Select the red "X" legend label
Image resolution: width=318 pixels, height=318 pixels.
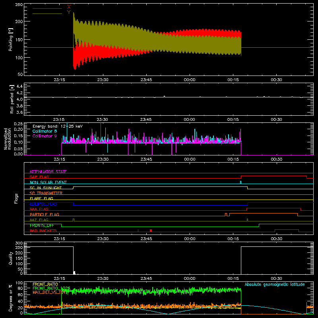point(69,7)
